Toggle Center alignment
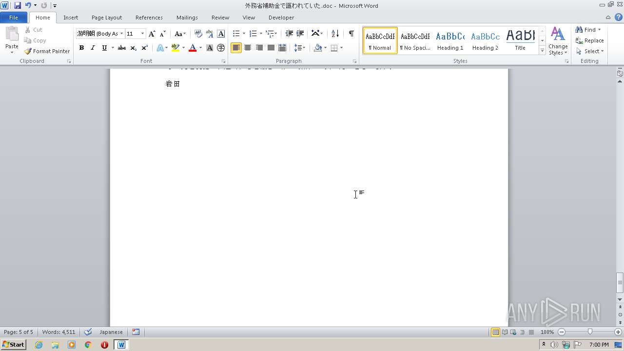 248,48
